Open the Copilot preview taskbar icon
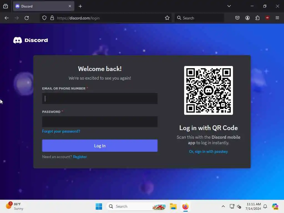The image size is (284, 213). (x=275, y=206)
